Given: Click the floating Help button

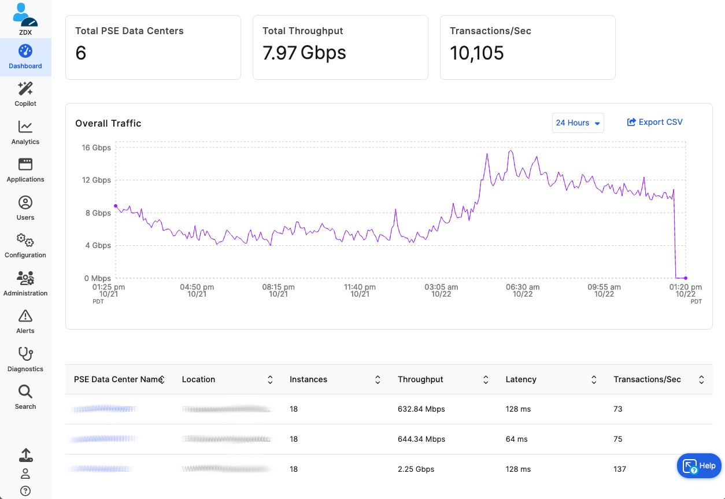Looking at the screenshot, I should click(699, 465).
